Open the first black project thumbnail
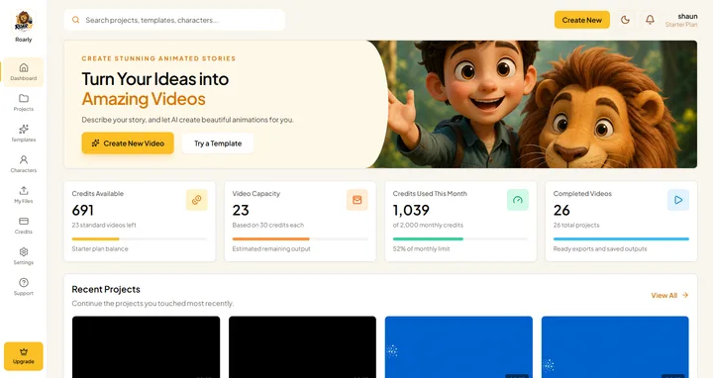This screenshot has width=713, height=378. [146, 347]
